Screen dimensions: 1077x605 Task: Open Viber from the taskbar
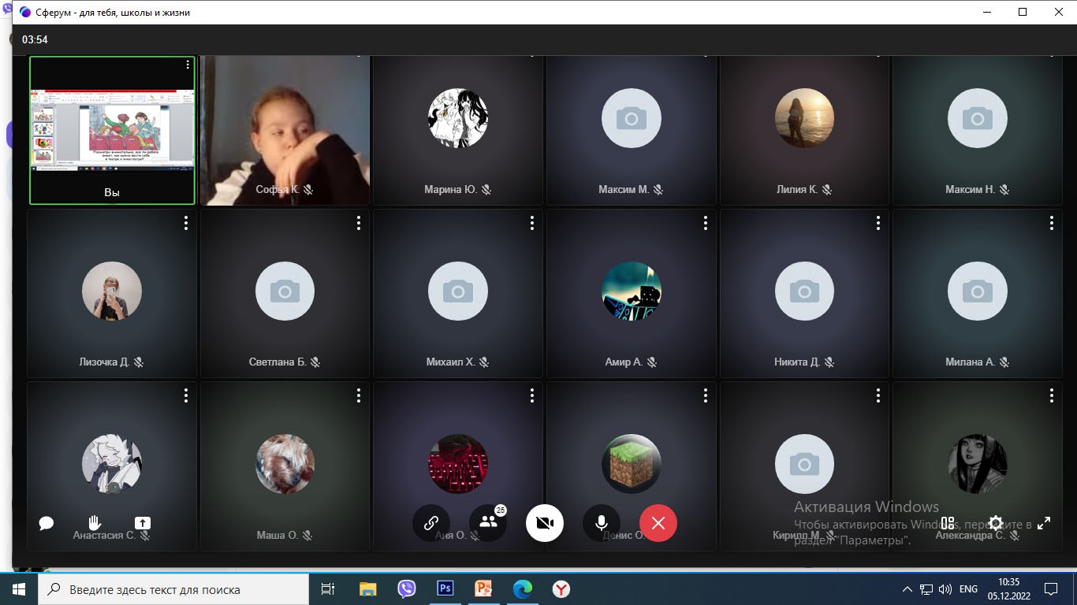406,589
